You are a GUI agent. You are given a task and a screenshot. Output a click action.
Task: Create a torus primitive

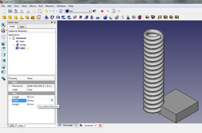coord(27,17)
